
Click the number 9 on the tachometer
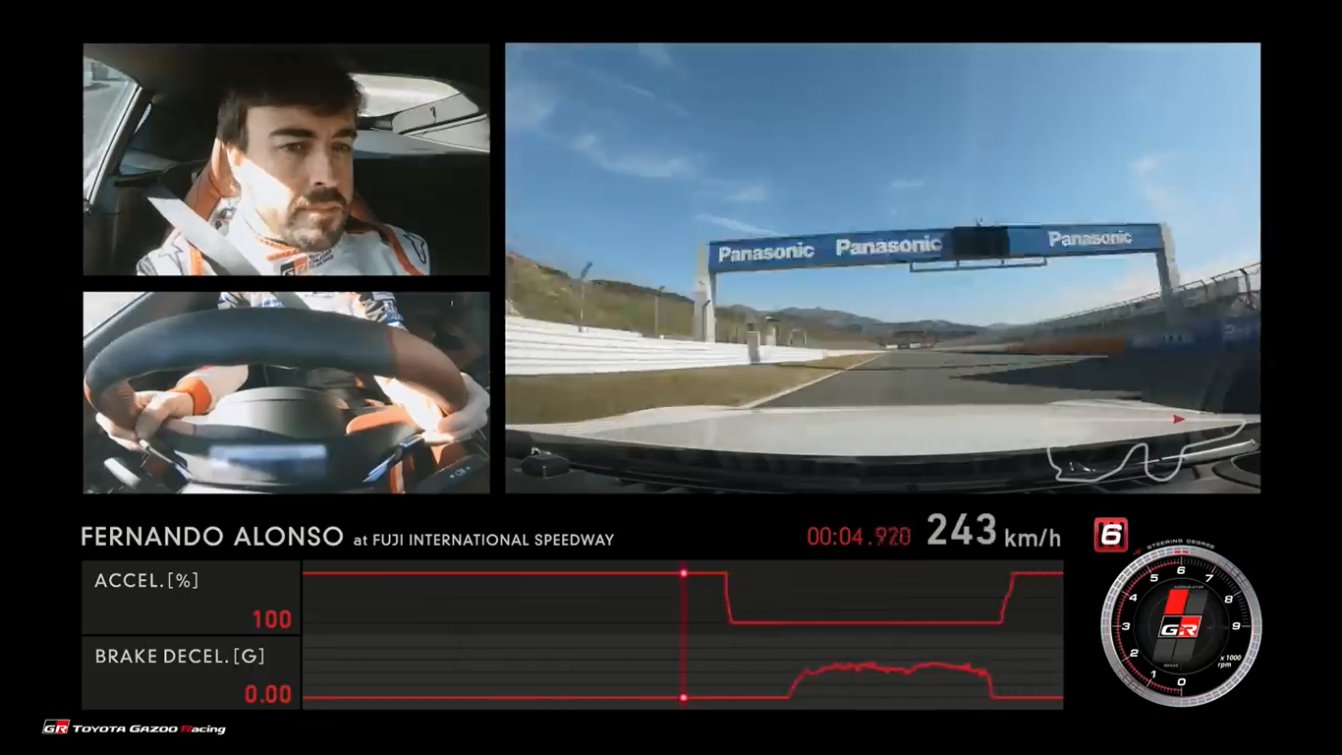[1236, 625]
